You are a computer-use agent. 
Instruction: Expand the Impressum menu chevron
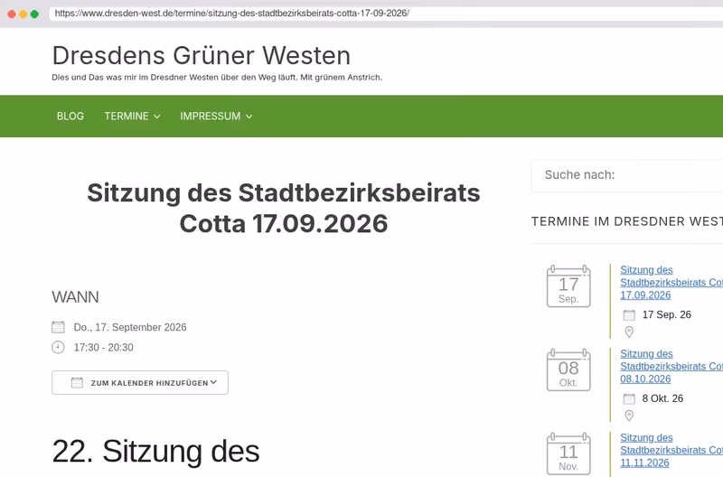click(x=249, y=117)
